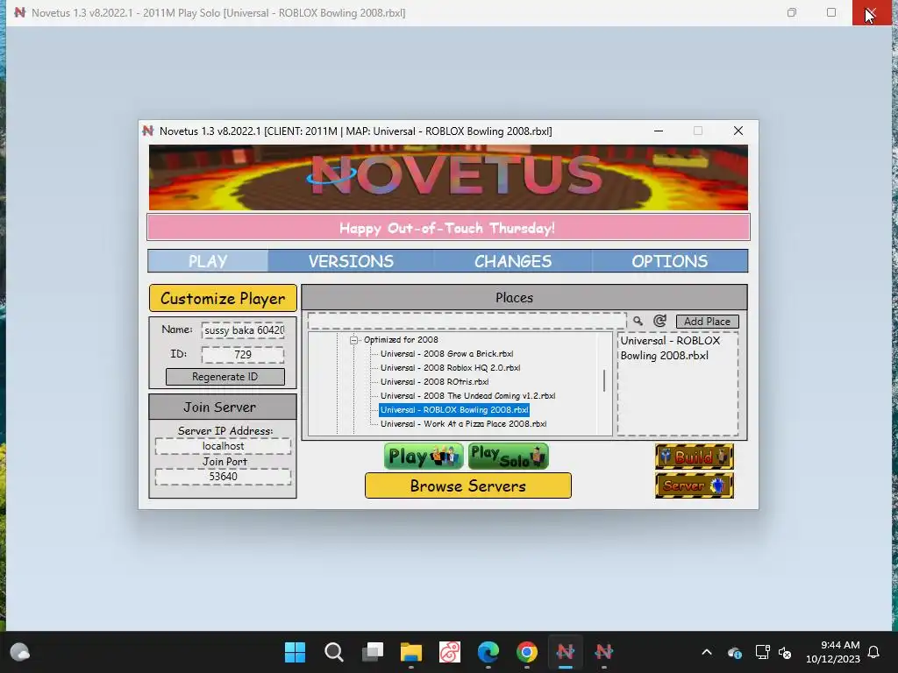This screenshot has width=898, height=673.
Task: Switch to the VERSIONS tab
Action: pos(351,261)
